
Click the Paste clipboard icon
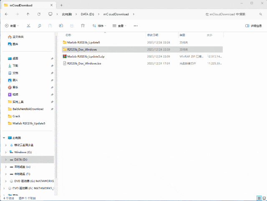click(x=50, y=26)
